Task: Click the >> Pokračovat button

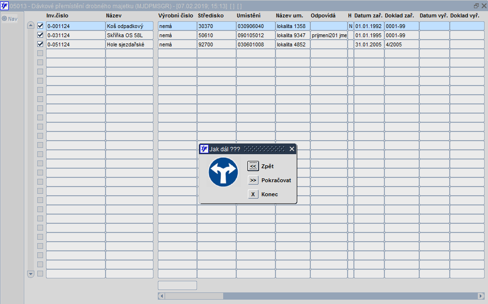Action: (253, 180)
